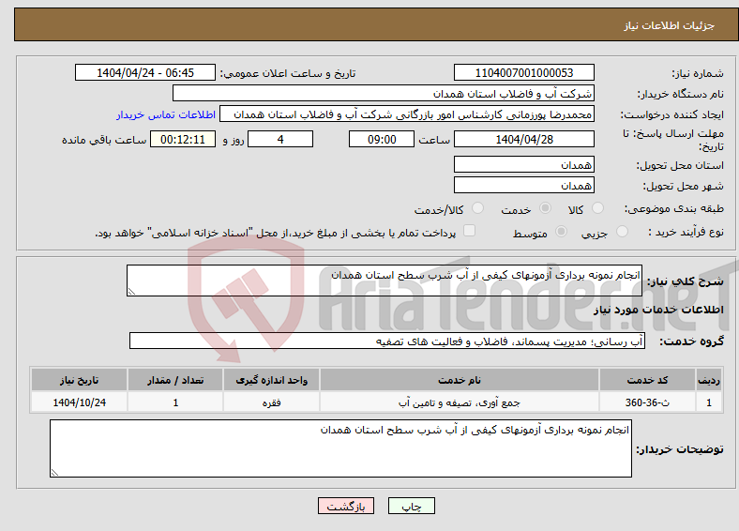Select the خدمت radio button
Screen dimensions: 739x531
click(545, 208)
